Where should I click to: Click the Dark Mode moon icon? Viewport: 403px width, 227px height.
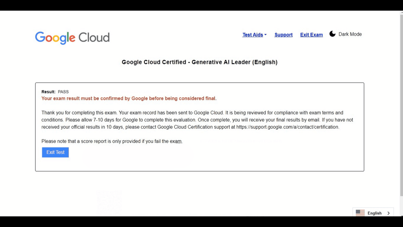point(332,34)
